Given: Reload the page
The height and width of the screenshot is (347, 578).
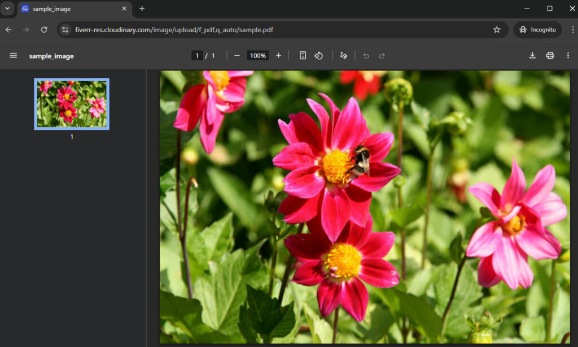Looking at the screenshot, I should 44,29.
